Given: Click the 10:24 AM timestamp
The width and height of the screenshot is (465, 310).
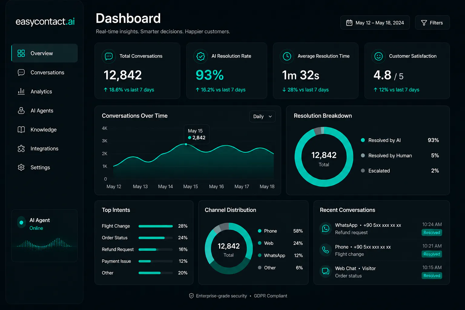Looking at the screenshot, I should point(432,224).
